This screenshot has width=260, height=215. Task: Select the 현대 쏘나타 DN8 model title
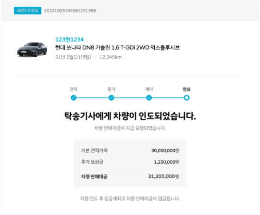(118, 48)
